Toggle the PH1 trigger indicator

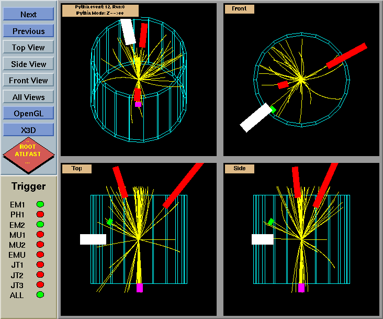[x=40, y=214]
